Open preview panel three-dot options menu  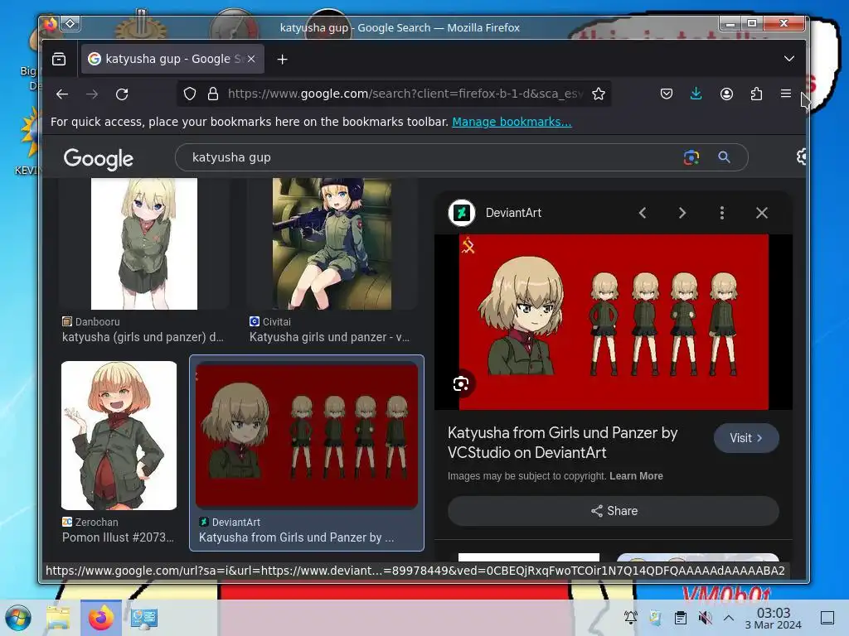click(722, 213)
